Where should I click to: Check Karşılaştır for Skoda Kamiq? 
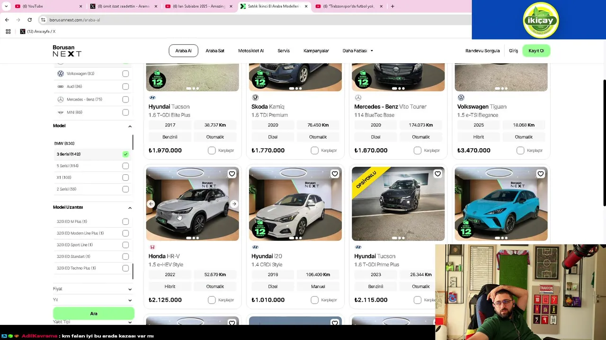tap(314, 150)
